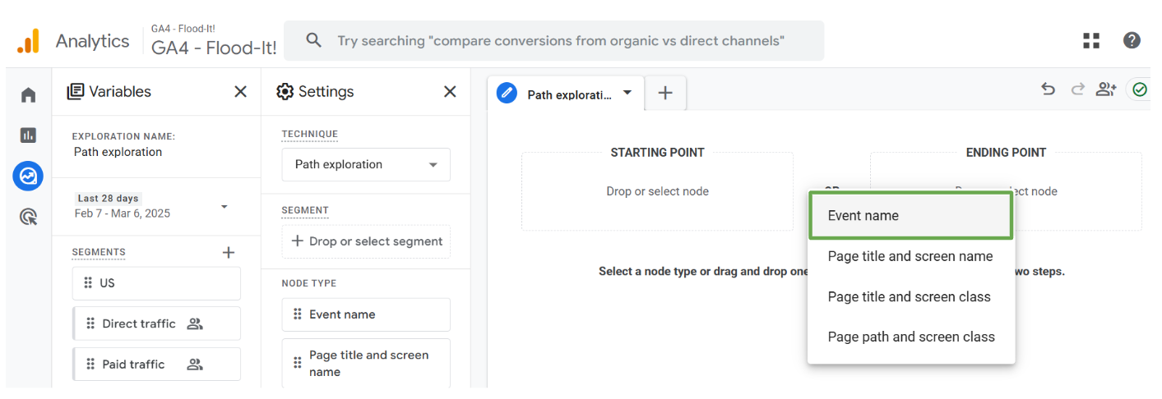1162x399 pixels.
Task: Select Event name from the node menu
Action: (910, 216)
